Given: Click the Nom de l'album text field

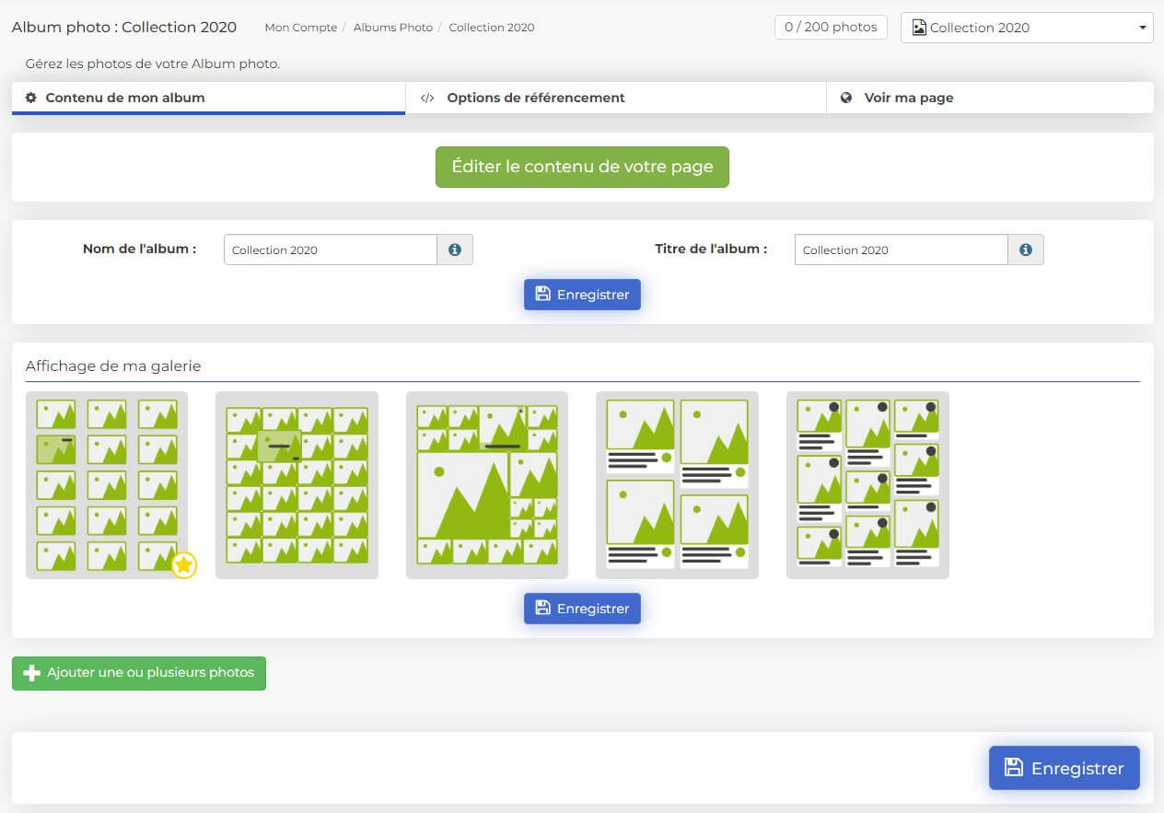Looking at the screenshot, I should (x=330, y=250).
